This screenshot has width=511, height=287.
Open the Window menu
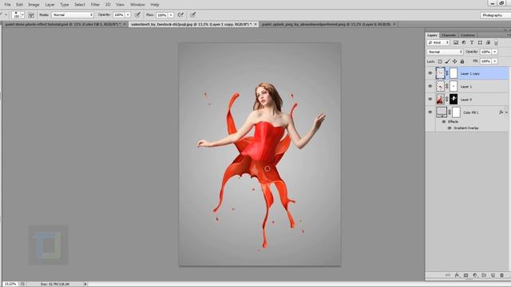coord(137,5)
